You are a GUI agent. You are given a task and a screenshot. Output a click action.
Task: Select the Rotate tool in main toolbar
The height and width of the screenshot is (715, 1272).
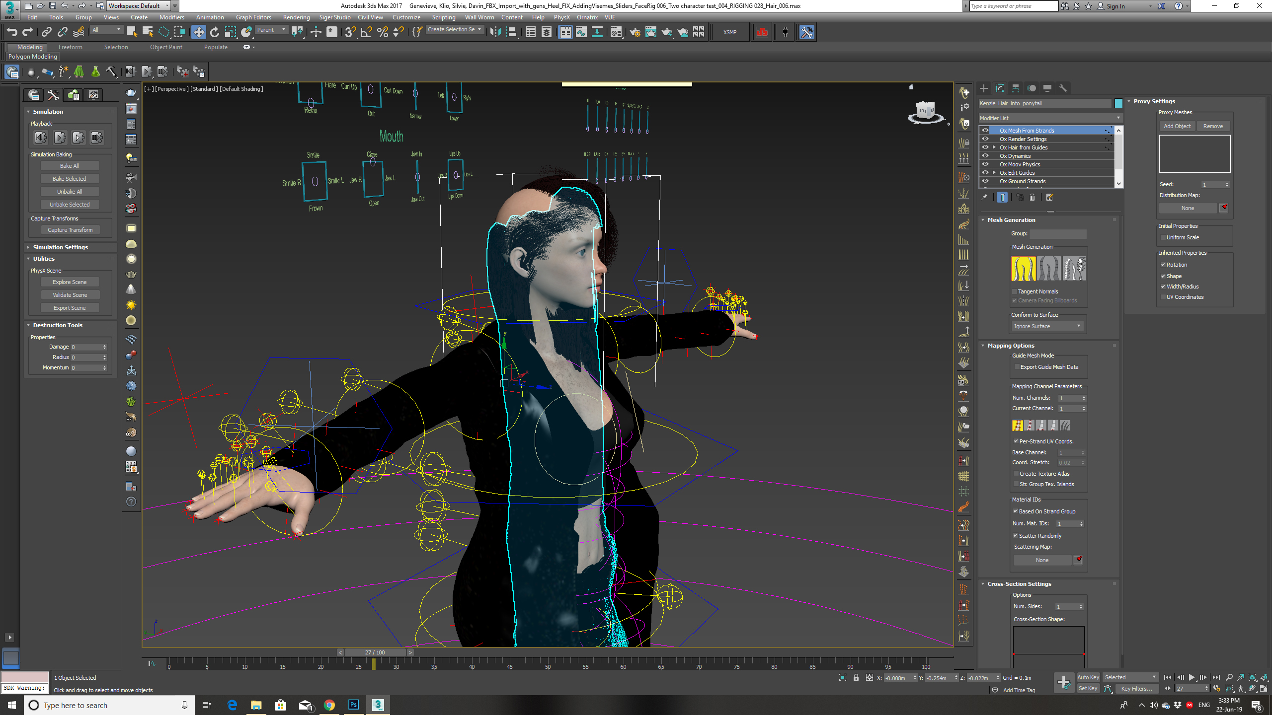coord(214,32)
